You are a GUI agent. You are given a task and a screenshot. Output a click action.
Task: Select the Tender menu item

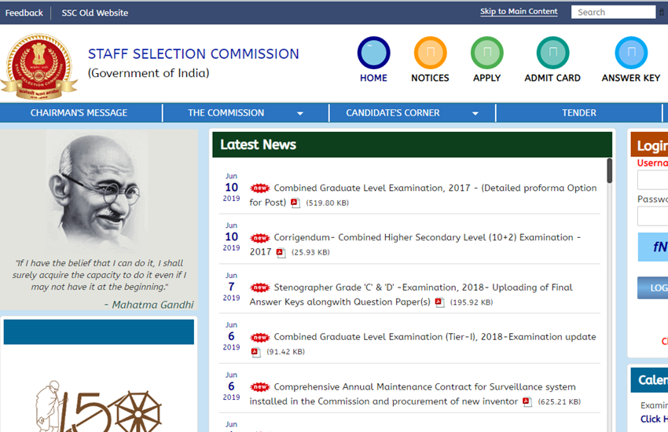click(578, 113)
